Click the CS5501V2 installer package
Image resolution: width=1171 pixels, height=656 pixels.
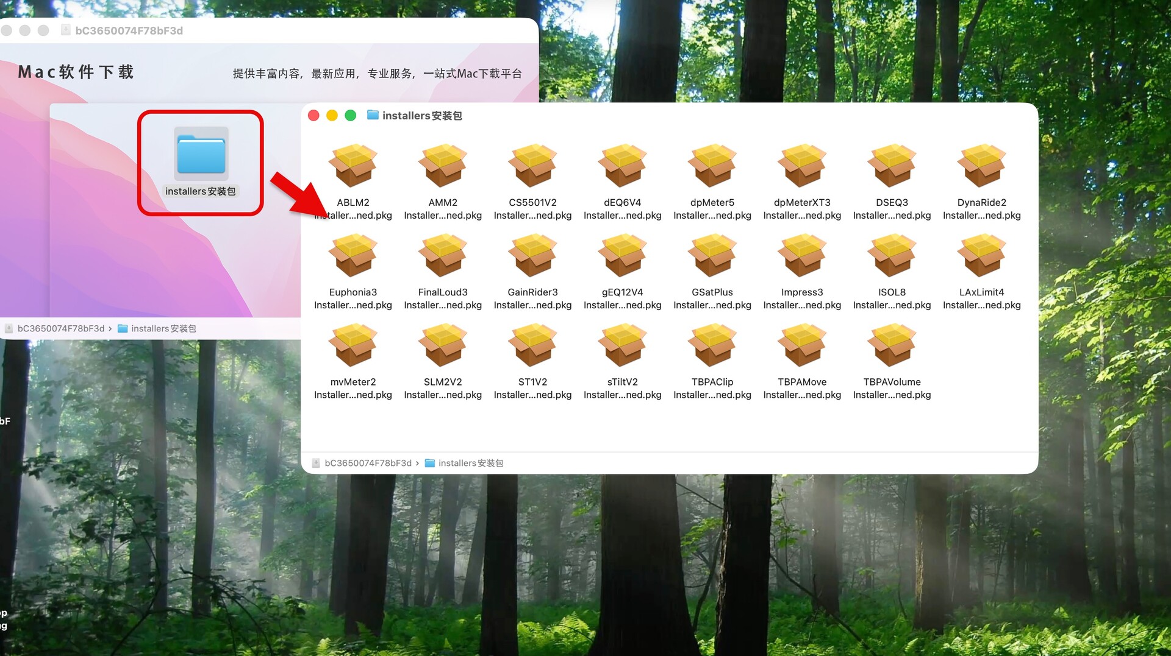coord(532,166)
